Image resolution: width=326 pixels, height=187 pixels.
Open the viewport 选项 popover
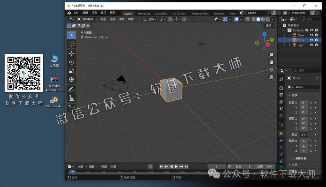pos(269,25)
